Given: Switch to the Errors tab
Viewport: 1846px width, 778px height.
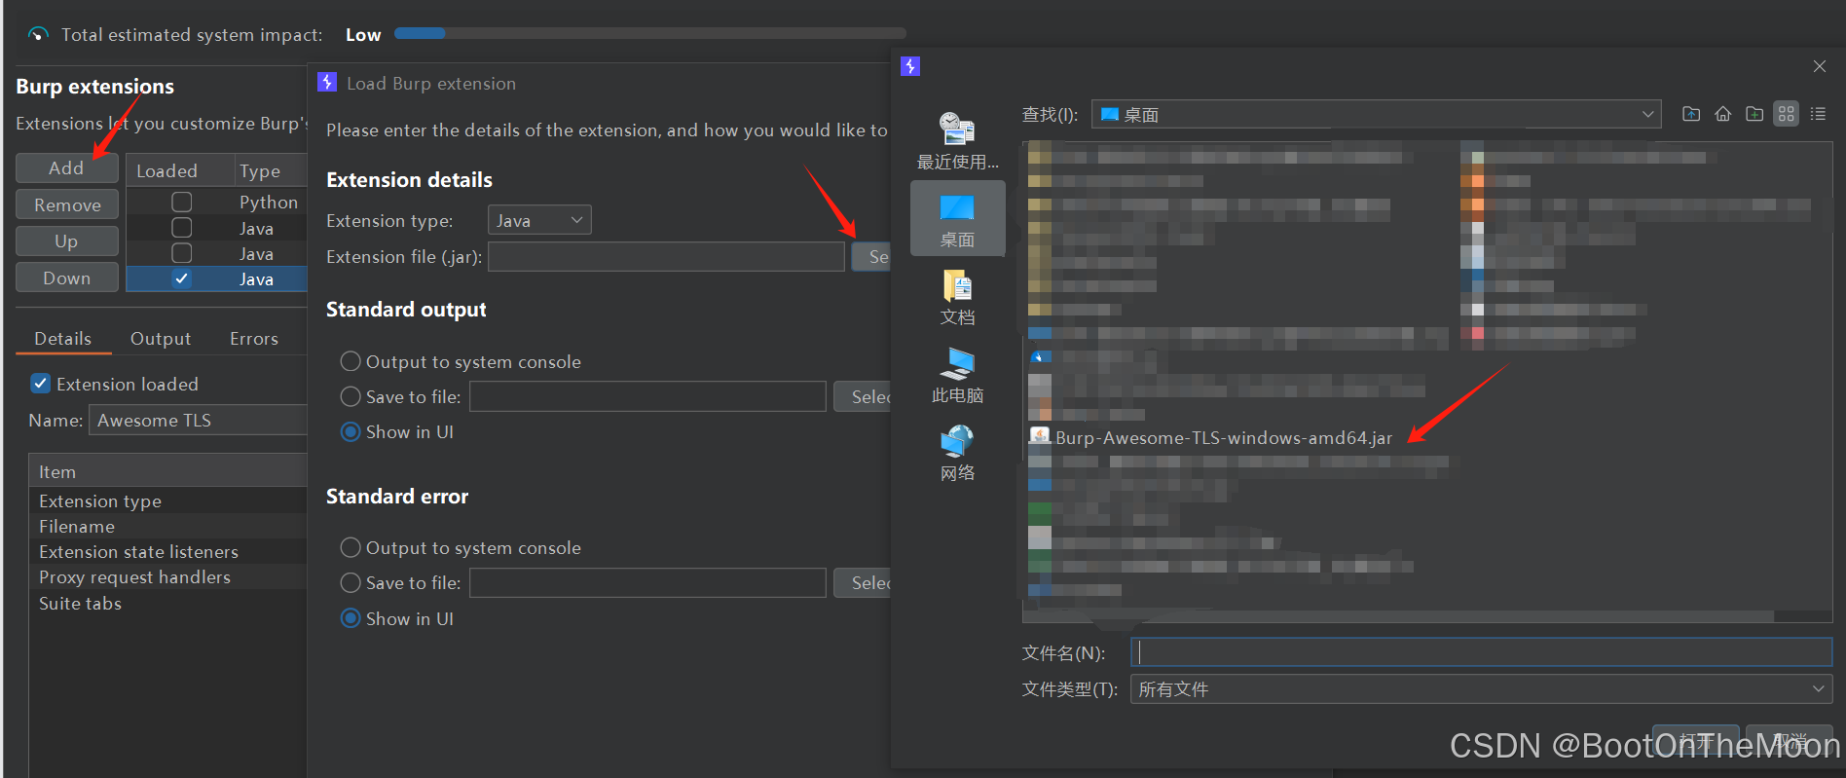Looking at the screenshot, I should pos(254,338).
